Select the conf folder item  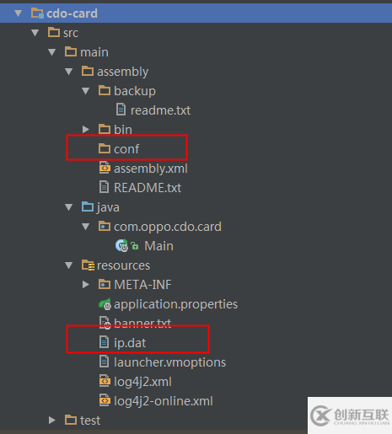coord(119,149)
